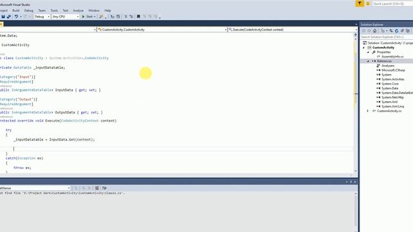Click the '_inputDatatable = InputData.Get(context);' line
Image resolution: width=413 pixels, height=232 pixels.
(54, 140)
